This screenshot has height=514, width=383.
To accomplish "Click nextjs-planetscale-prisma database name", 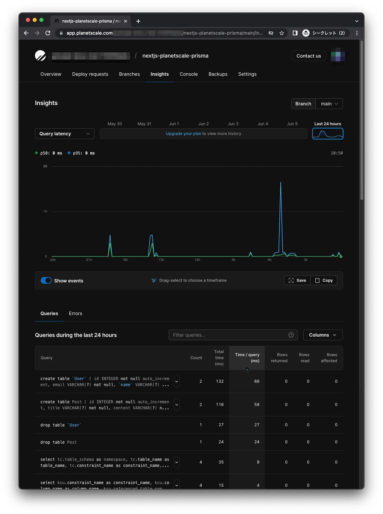I will click(175, 56).
